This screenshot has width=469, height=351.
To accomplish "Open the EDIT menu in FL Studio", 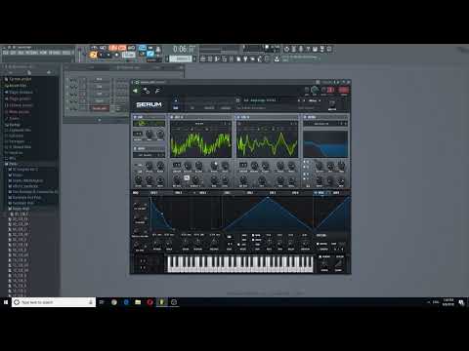I will pyautogui.click(x=13, y=53).
